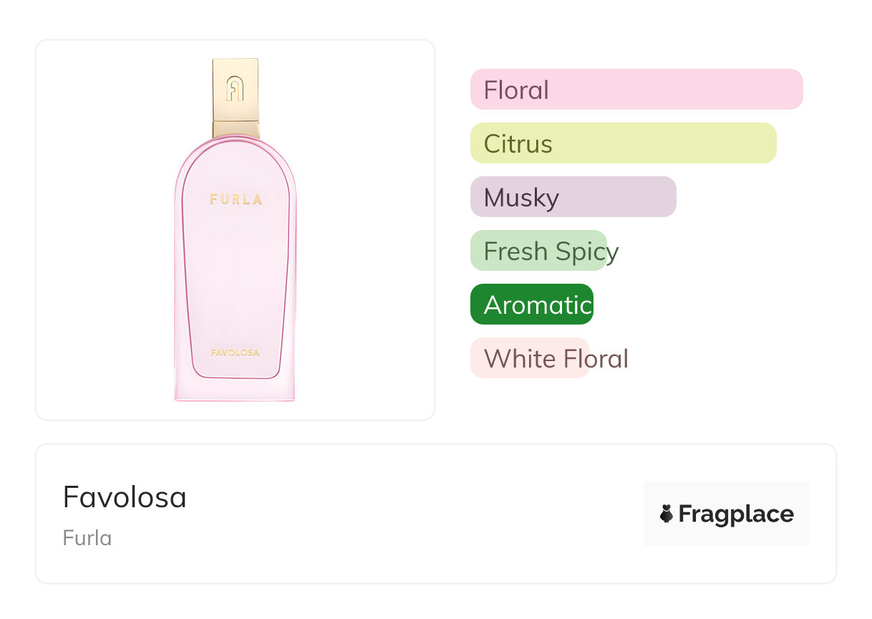Select the pink Floral accord bar
This screenshot has height=619, width=872.
(636, 90)
